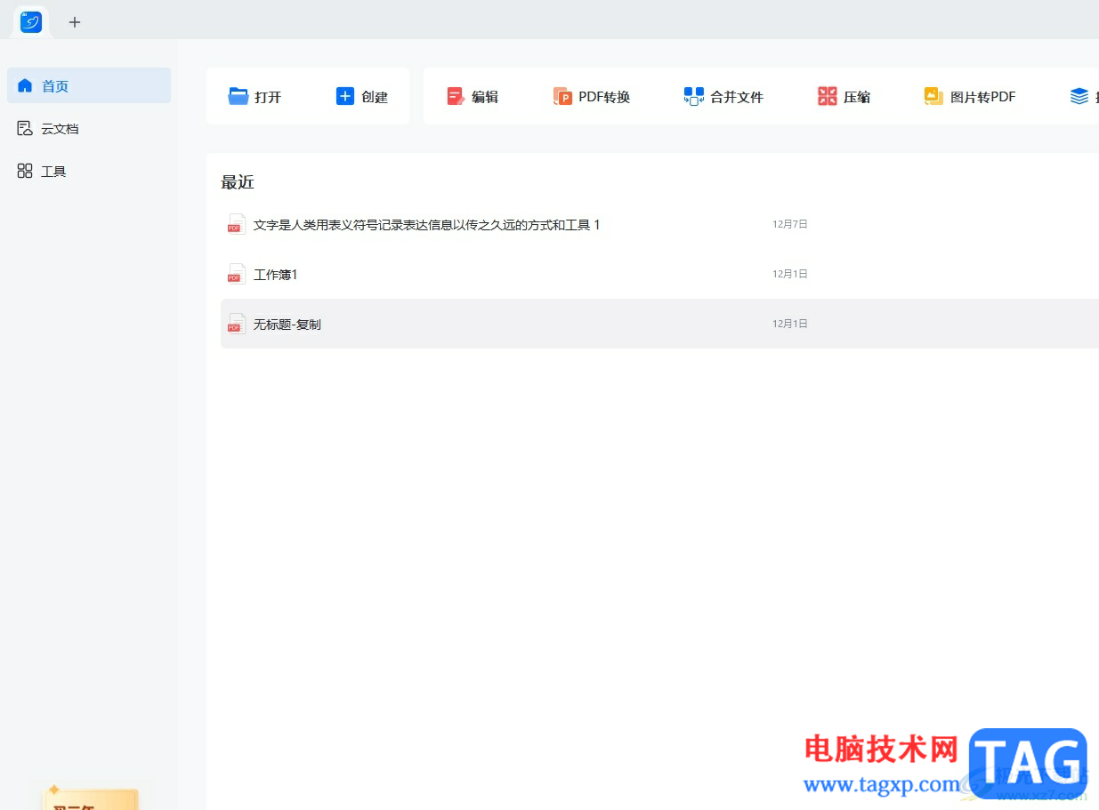The image size is (1099, 810).
Task: Click the Home house icon in the sidebar
Action: point(25,85)
